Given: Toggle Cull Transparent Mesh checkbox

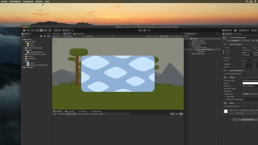Looking at the screenshot, I should [x=243, y=74].
